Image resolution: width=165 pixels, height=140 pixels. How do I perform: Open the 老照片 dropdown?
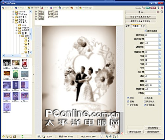[x=160, y=93]
